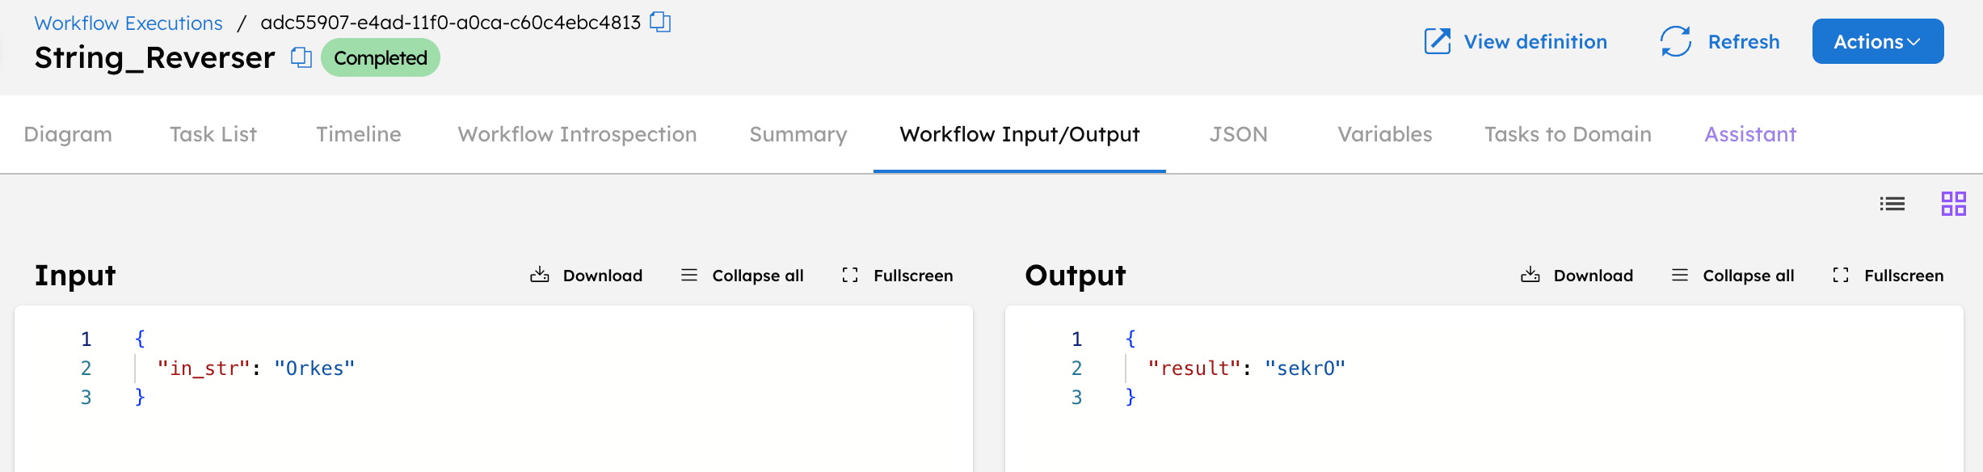Image resolution: width=1983 pixels, height=472 pixels.
Task: Refresh the workflow execution data
Action: [x=1721, y=41]
